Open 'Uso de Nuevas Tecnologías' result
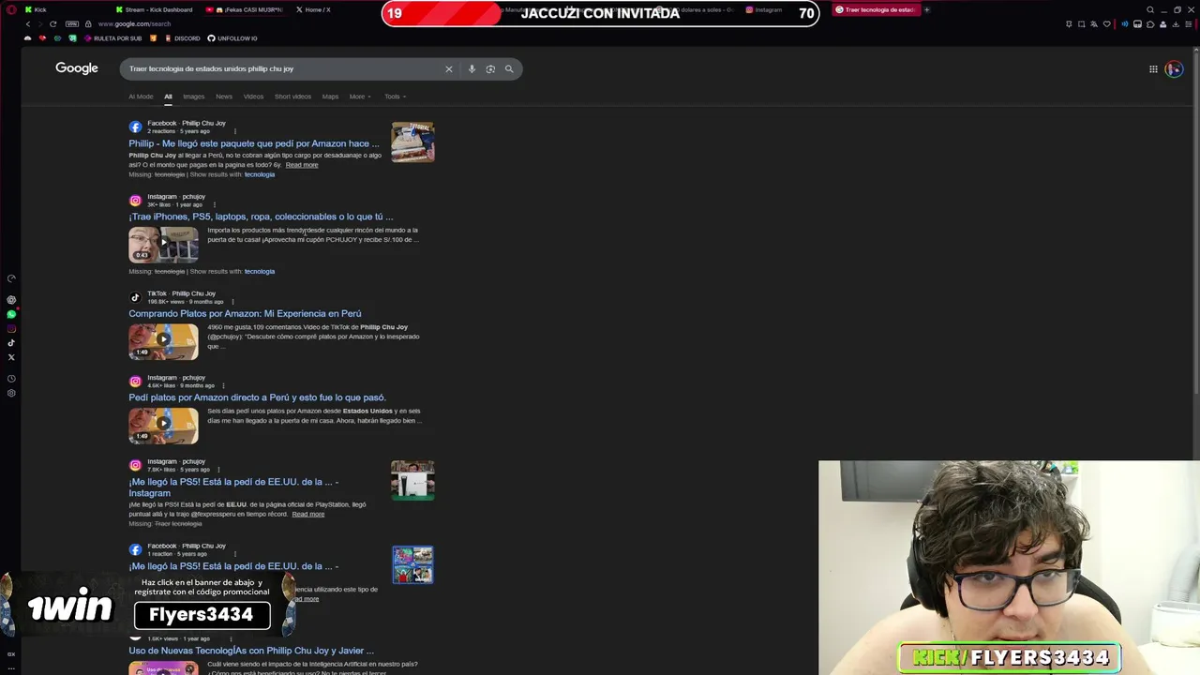Viewport: 1200px width, 675px height. (251, 651)
